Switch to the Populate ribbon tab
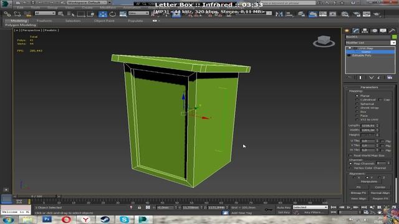This screenshot has height=224, width=399. (135, 21)
